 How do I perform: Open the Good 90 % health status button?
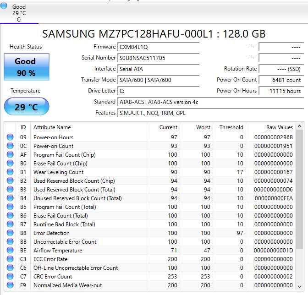(27, 67)
